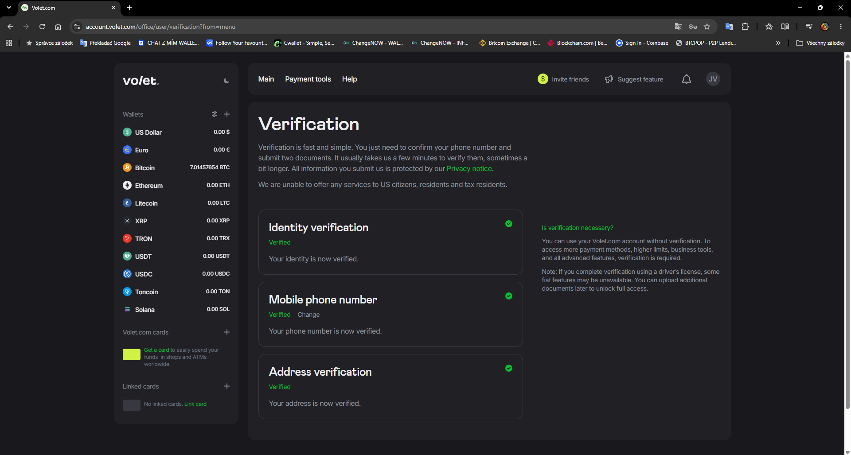Select the TRON wallet icon

click(127, 238)
